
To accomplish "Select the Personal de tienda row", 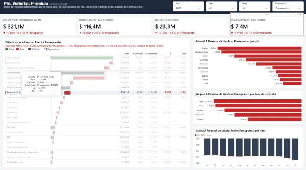I will point(96,93).
